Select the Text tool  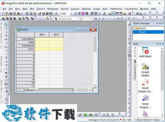[x=6, y=58]
